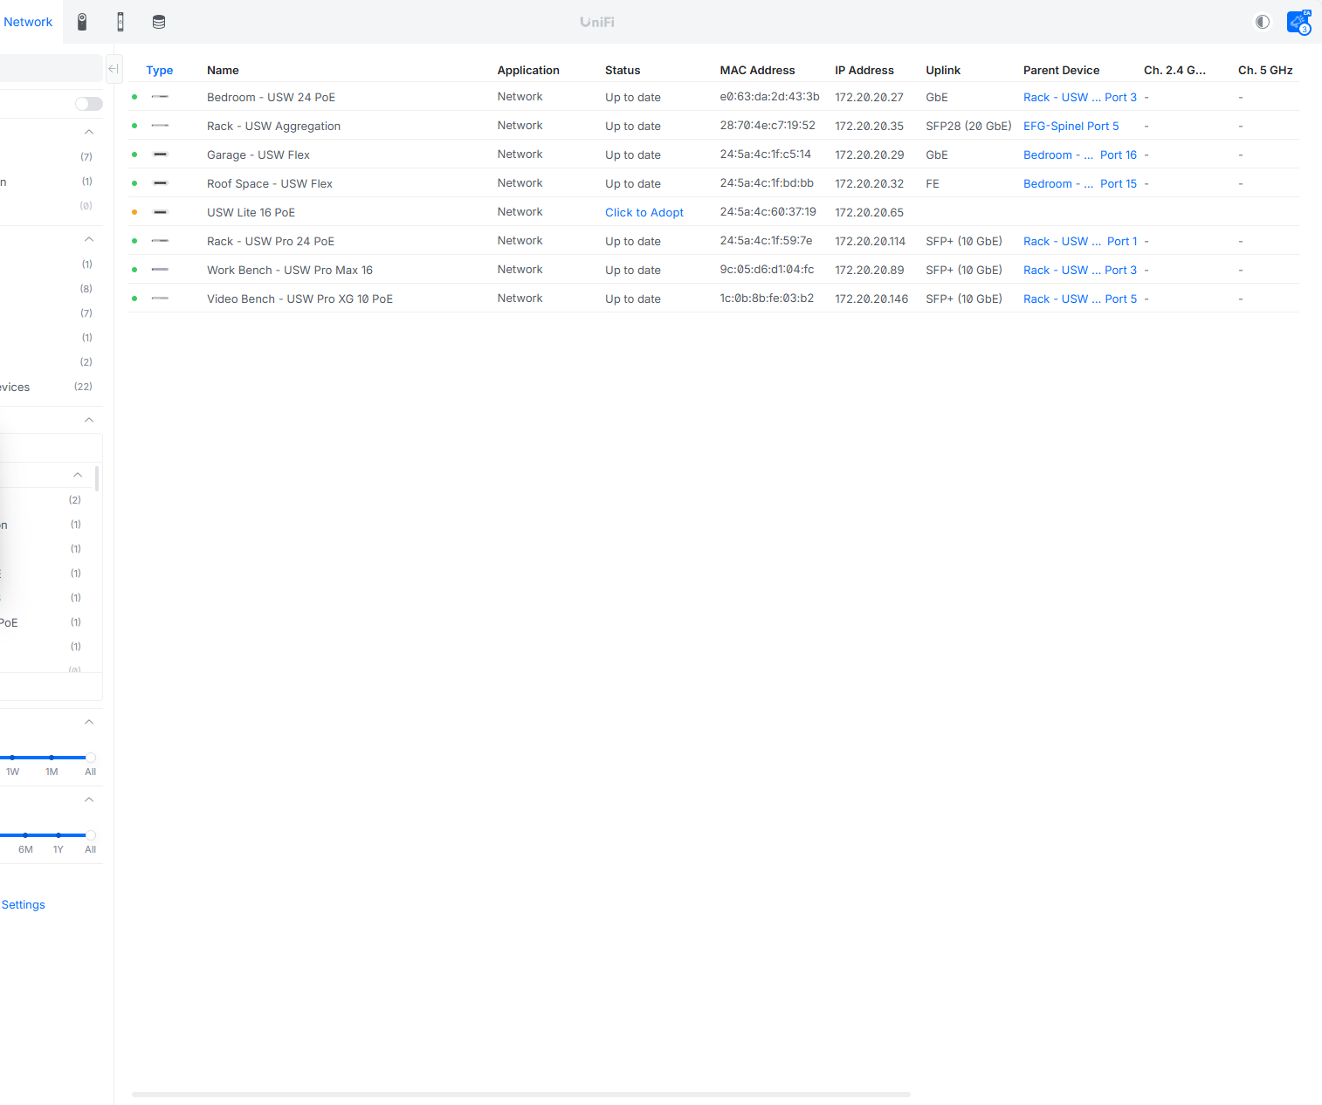Viewport: 1322px width, 1105px height.
Task: Select the Bedroom - USW 24 PoE device name
Action: coord(271,97)
